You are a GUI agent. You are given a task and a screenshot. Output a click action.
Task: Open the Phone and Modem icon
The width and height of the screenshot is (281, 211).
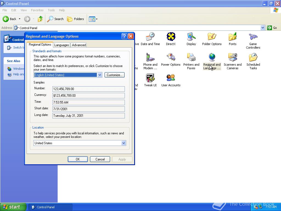coord(150,61)
